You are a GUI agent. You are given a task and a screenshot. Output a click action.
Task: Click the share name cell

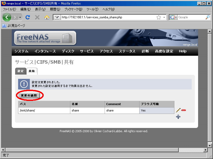click(x=87, y=110)
